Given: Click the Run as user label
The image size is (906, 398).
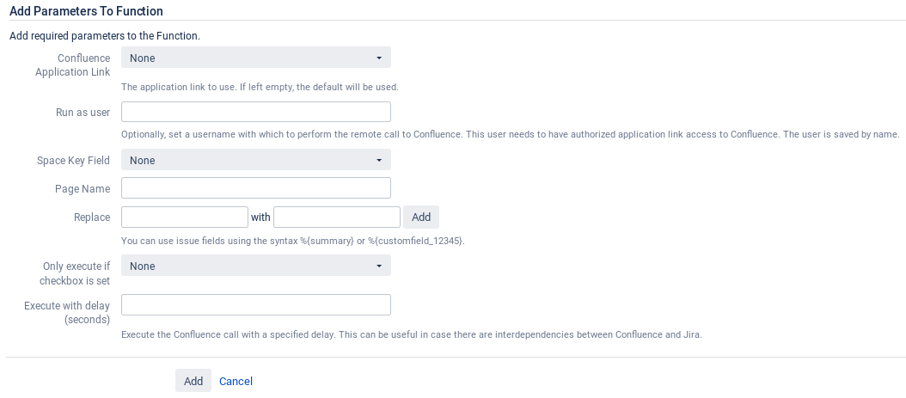Looking at the screenshot, I should tap(83, 112).
